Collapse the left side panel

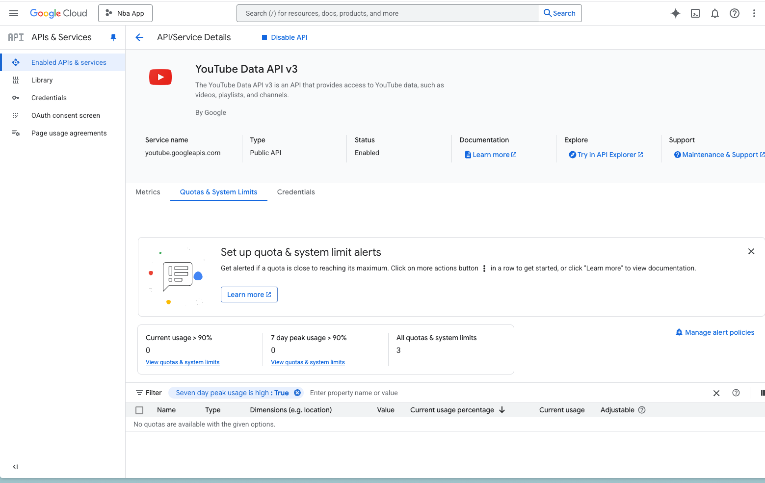(15, 467)
